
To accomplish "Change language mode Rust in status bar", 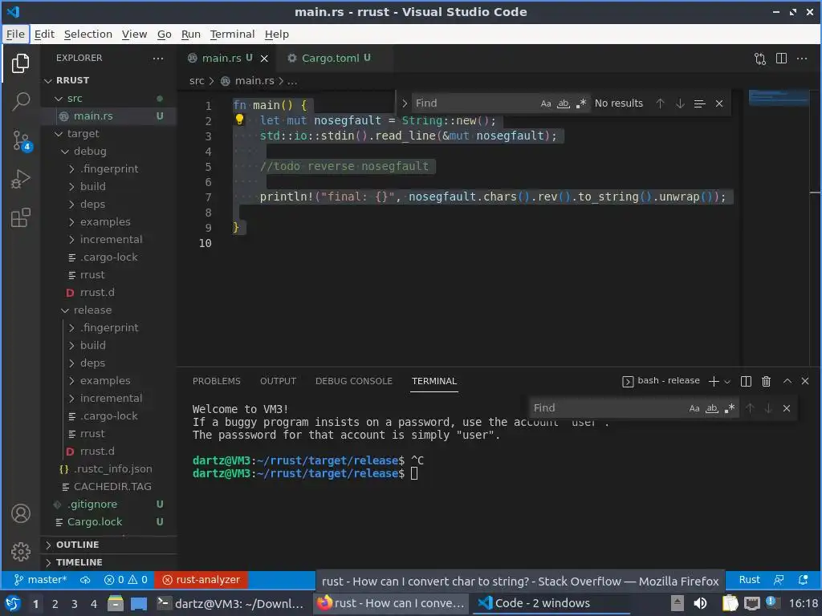I will pos(749,580).
